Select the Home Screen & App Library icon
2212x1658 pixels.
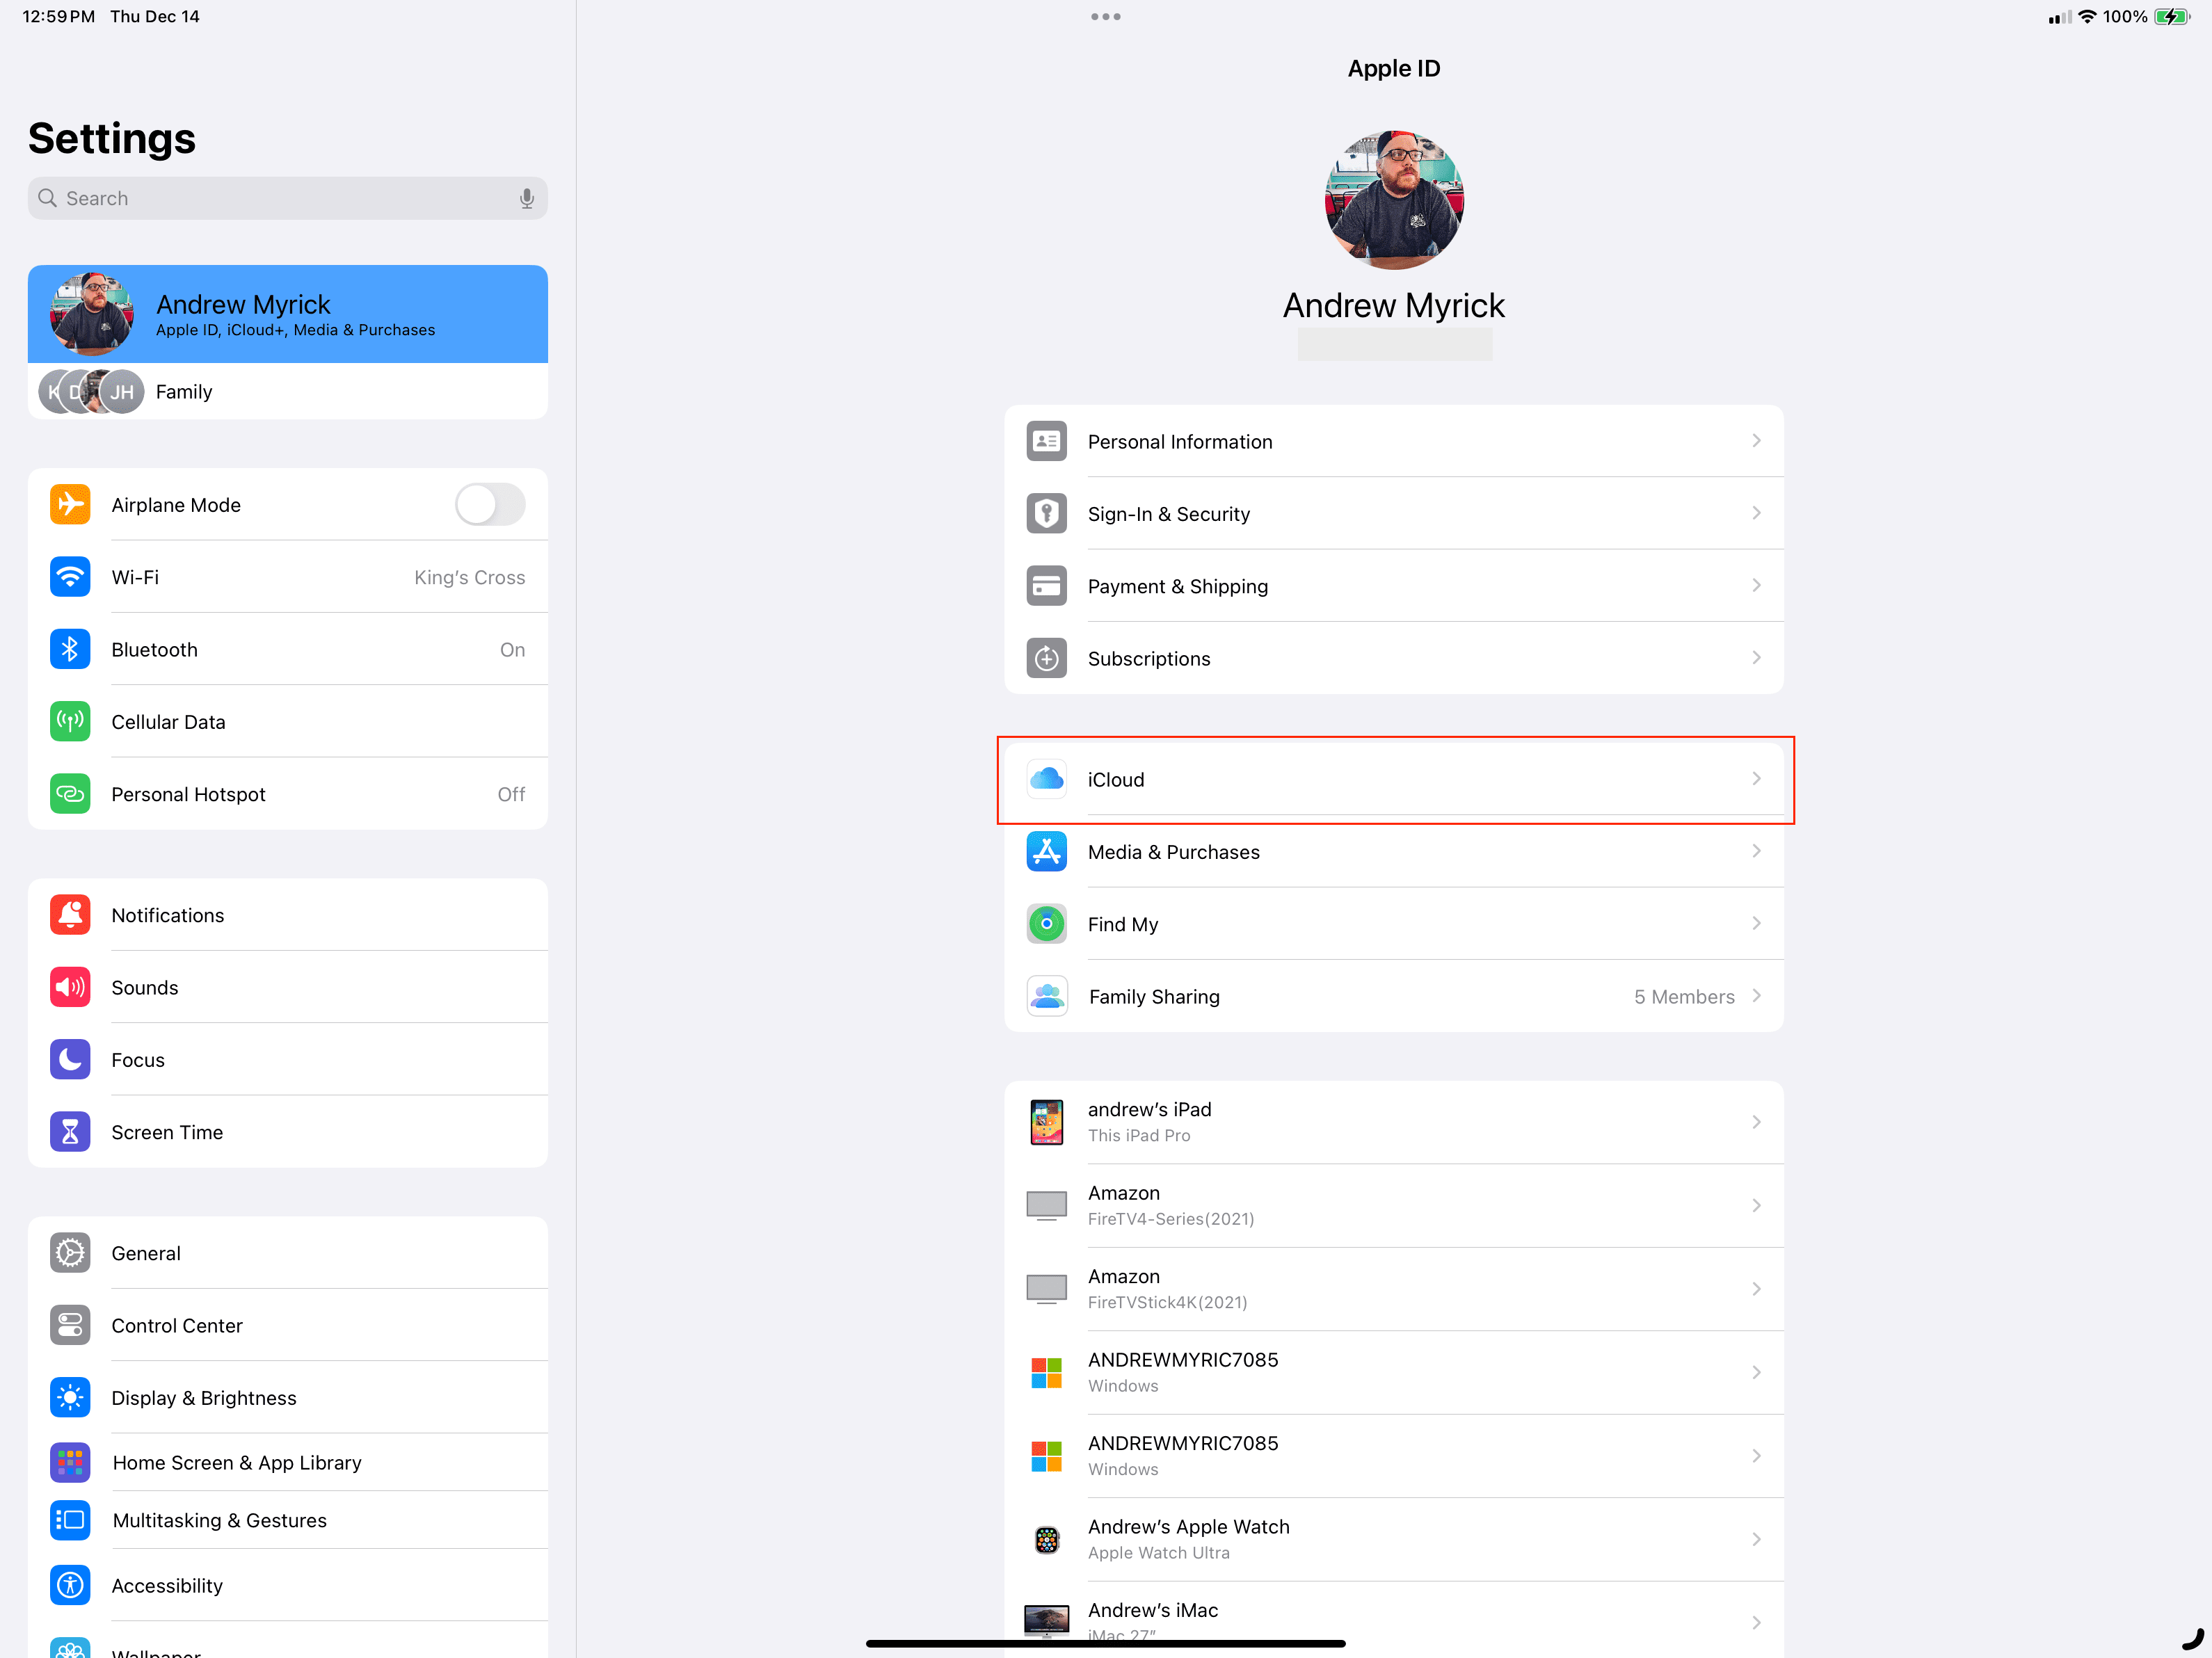click(x=70, y=1463)
